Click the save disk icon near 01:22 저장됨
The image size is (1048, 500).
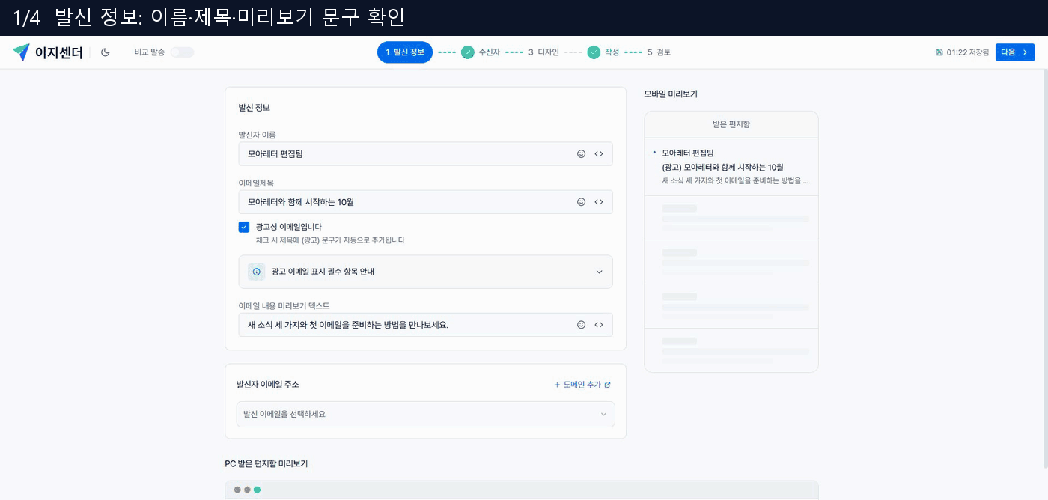(939, 52)
